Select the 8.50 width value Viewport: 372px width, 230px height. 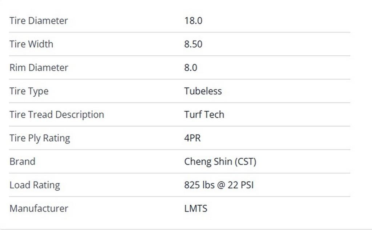(193, 44)
